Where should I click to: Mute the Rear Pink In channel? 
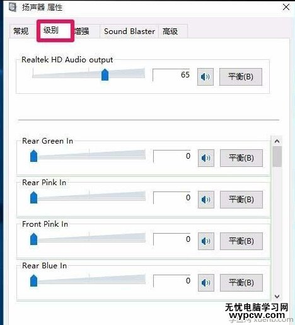206,200
